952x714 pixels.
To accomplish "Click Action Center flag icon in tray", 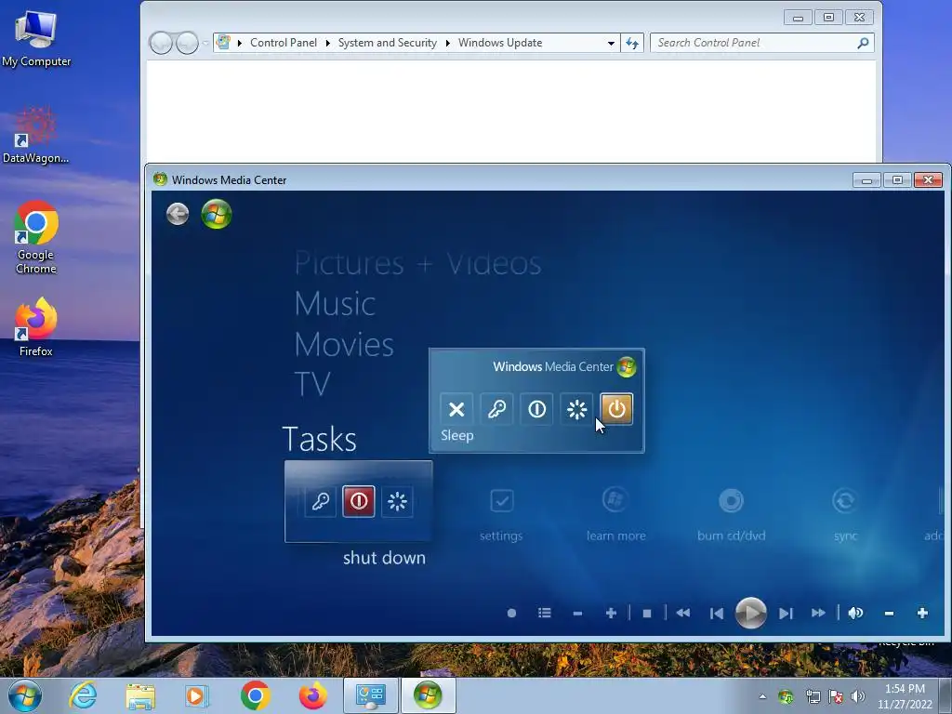I will tap(836, 696).
